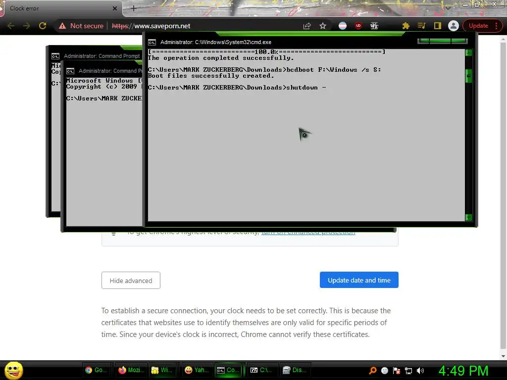Click the back-most Command Prompt window title
This screenshot has height=380, width=507.
[102, 56]
